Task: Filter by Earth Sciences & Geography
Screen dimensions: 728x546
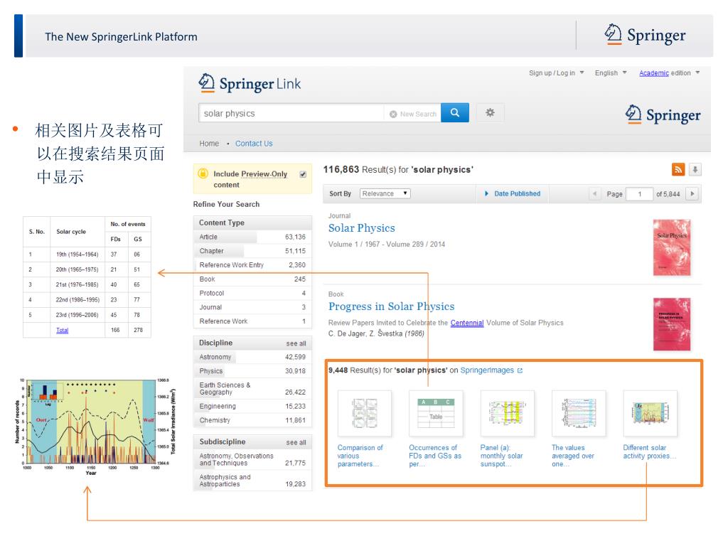Action: coord(252,389)
